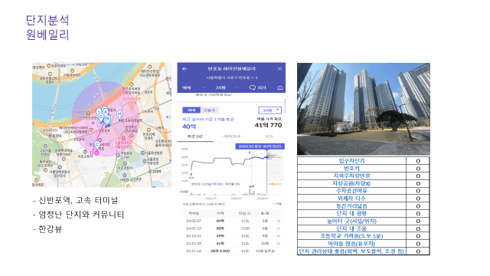Image resolution: width=490 pixels, height=276 pixels.
Task: Click the map pin labeled C
Action: 97,145
